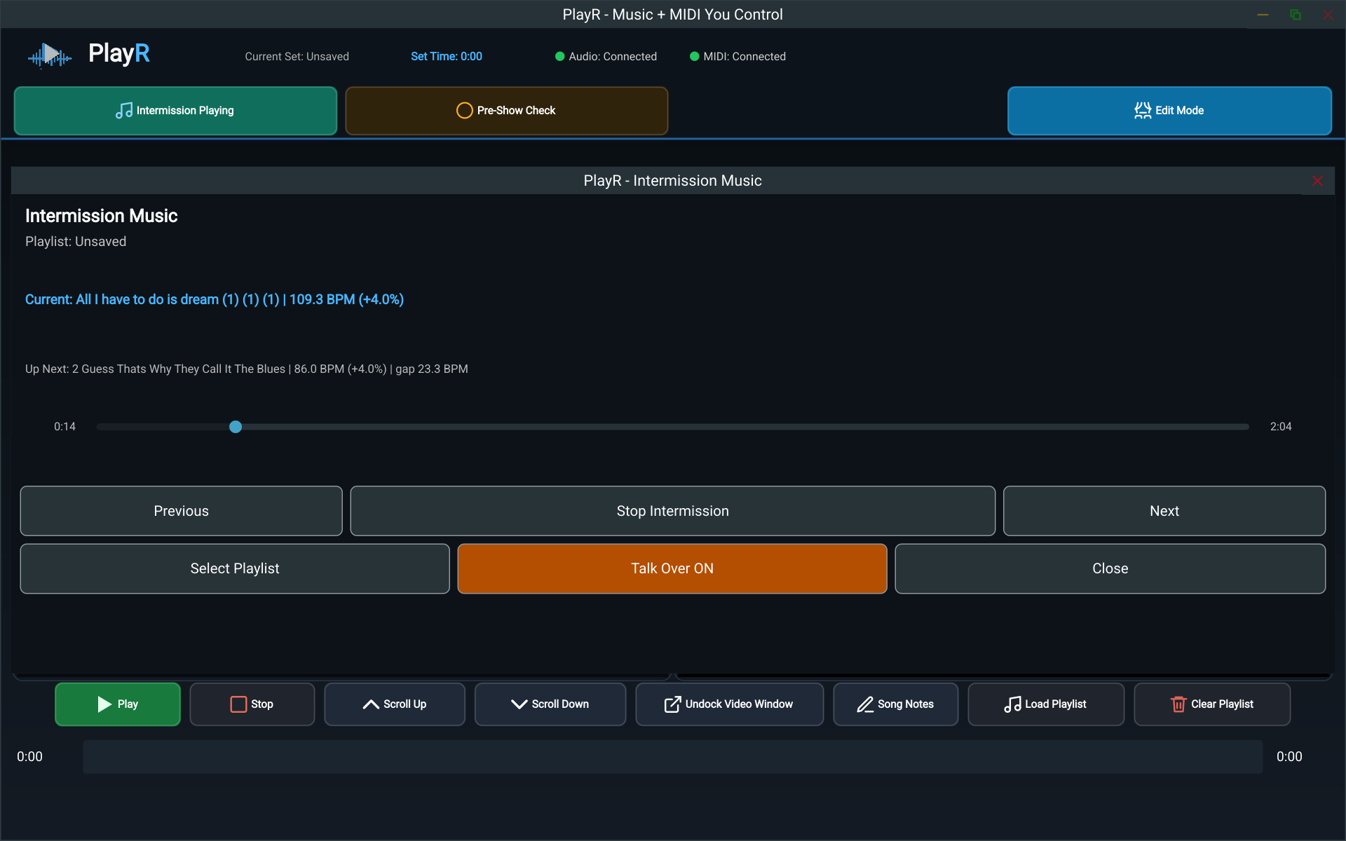Screen dimensions: 1346x841
Task: Click the Scroll Down button label
Action: pos(560,704)
